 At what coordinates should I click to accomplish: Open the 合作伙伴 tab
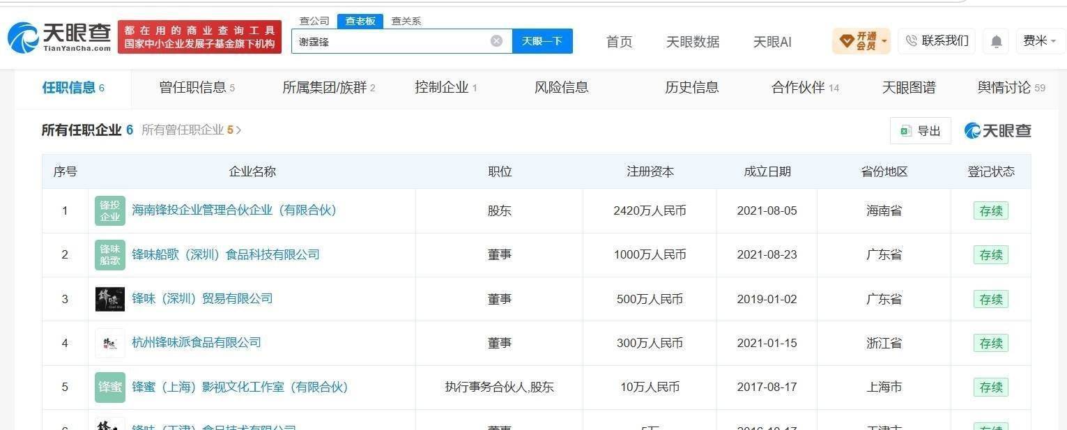click(x=805, y=88)
